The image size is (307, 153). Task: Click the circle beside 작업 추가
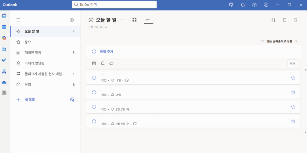point(94,51)
